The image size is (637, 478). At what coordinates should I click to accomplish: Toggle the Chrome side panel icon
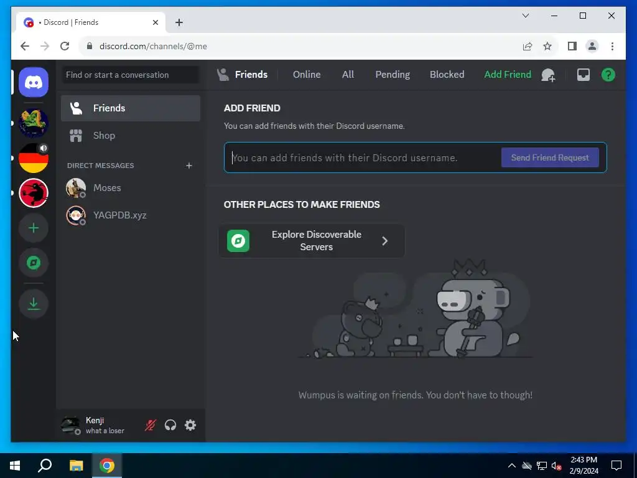point(572,46)
